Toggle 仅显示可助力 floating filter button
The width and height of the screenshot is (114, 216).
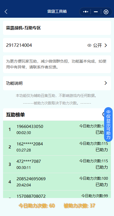(x=108, y=124)
